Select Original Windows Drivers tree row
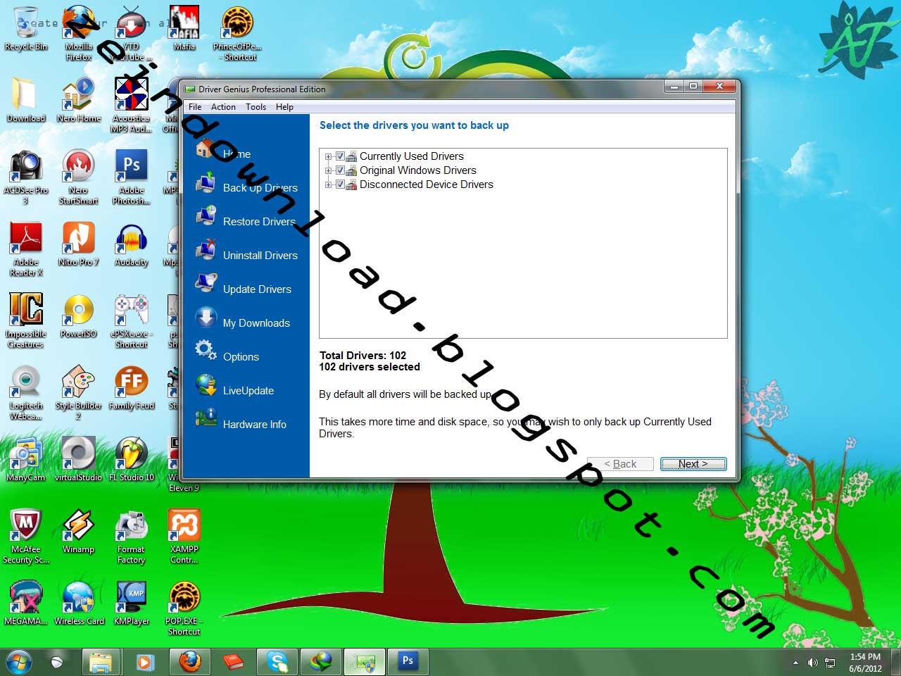 tap(418, 170)
